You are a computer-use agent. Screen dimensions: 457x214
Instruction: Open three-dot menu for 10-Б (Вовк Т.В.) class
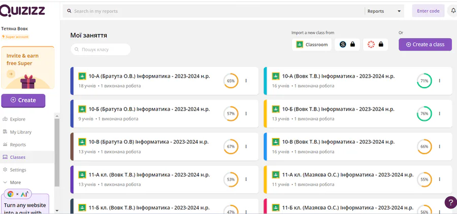click(440, 114)
